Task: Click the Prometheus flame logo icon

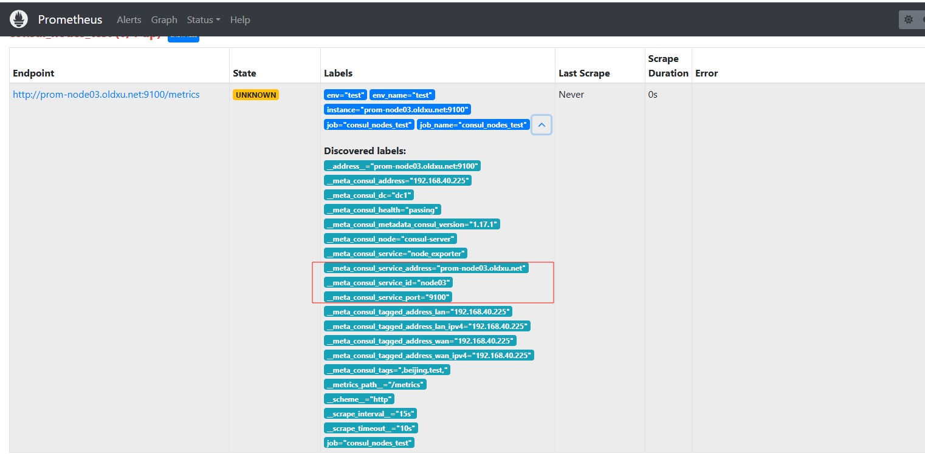Action: coord(19,19)
